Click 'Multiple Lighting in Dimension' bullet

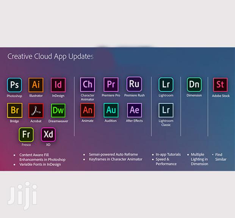point(199,159)
